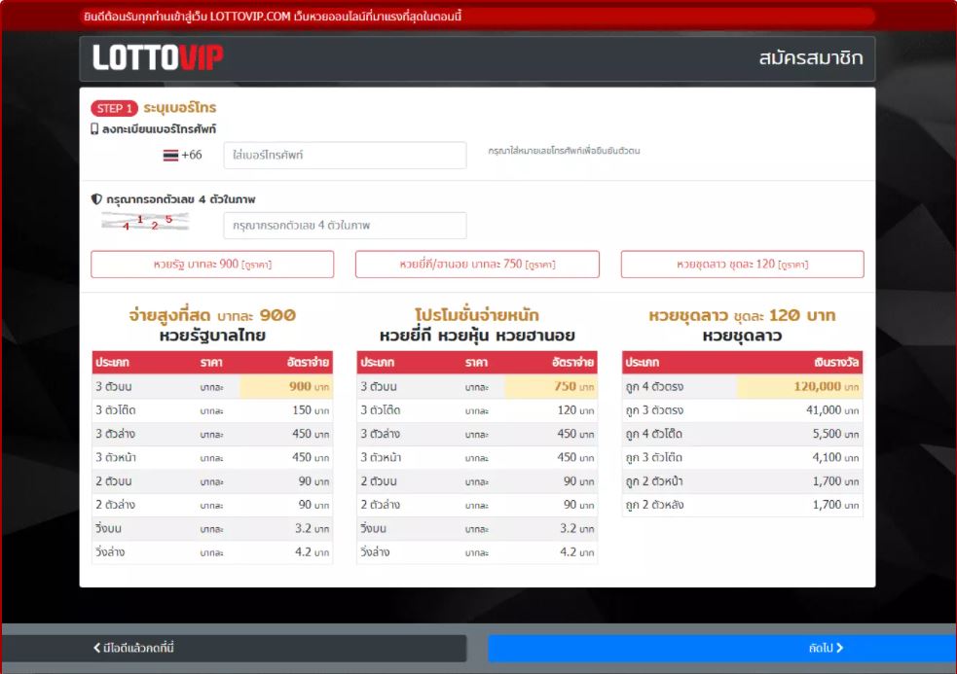This screenshot has width=957, height=674.
Task: Open the หวยยี่กี/ฮานอย บาทละ 750 price button
Action: coord(477,265)
